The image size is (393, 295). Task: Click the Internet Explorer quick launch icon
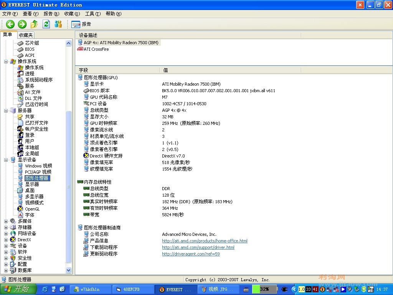(x=45, y=289)
